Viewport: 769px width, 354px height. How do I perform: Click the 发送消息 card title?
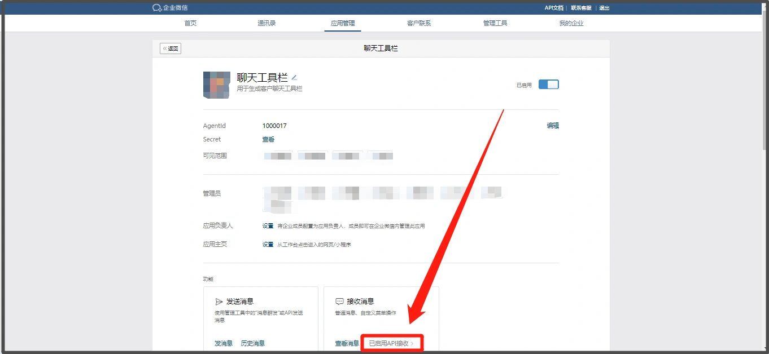[240, 302]
